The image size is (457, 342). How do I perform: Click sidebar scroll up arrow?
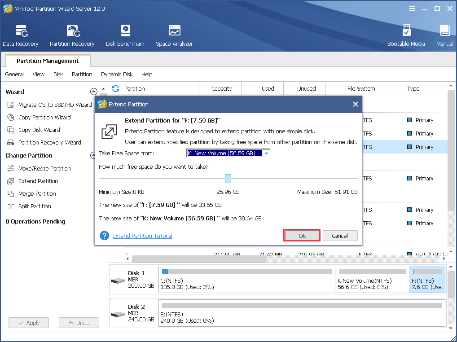click(103, 88)
